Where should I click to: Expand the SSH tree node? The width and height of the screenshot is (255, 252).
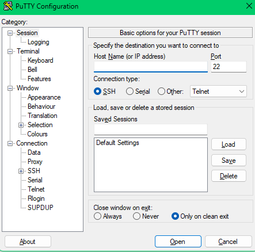coord(21,171)
